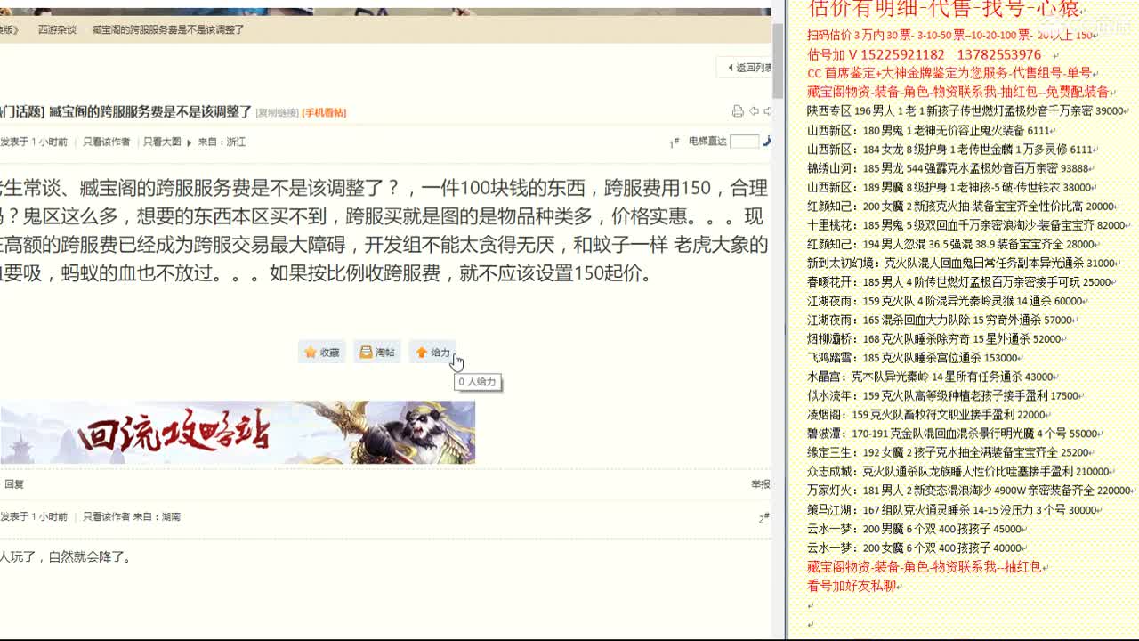Click the 烟柳画桥 168克火队 listing row

tap(934, 339)
